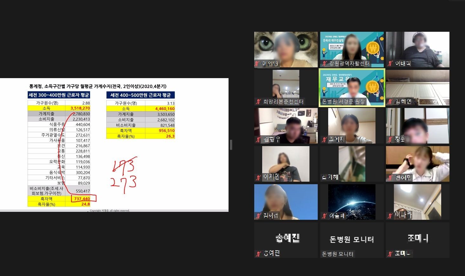
Task: Click the name label 희망리본춘천센터
Action: [283, 102]
